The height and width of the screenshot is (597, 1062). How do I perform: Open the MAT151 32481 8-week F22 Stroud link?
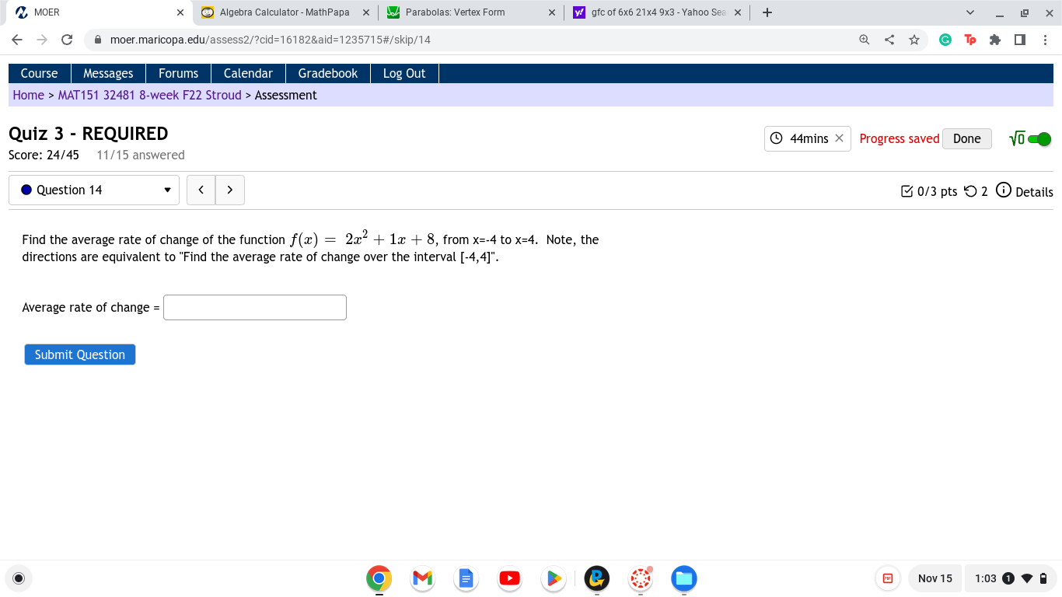click(x=148, y=95)
